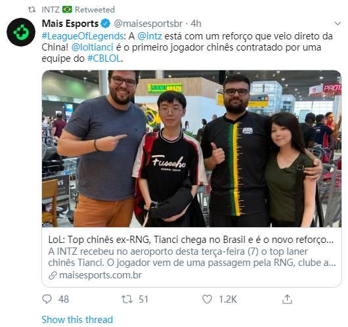Open the share tweet icon
This screenshot has height=327, width=348.
[x=287, y=299]
